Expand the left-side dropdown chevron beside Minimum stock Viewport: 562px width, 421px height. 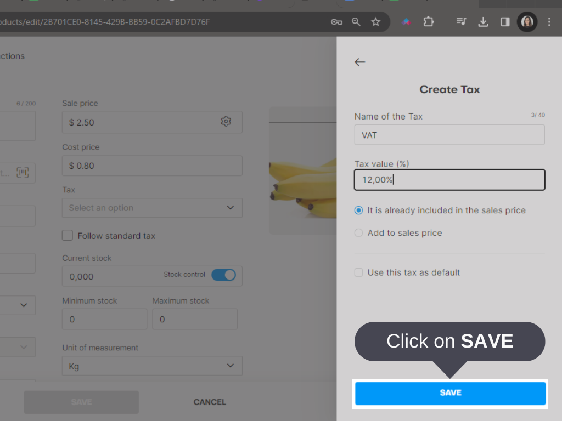tap(24, 305)
